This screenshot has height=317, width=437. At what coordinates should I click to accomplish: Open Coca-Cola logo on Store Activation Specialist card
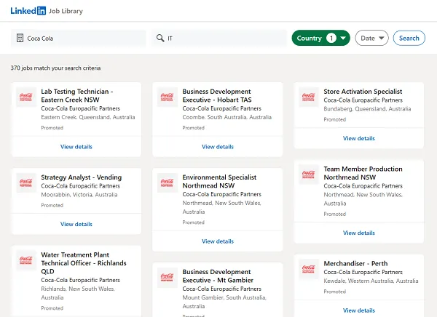309,97
